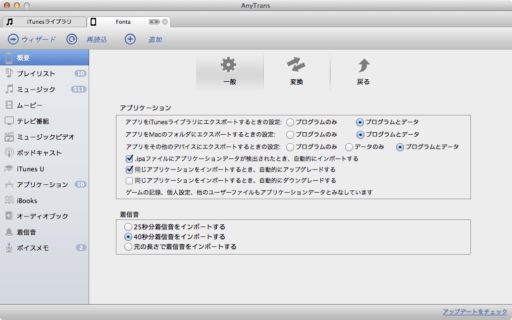Click the 再読込 text label
Screen dimensions: 512x320
click(97, 40)
